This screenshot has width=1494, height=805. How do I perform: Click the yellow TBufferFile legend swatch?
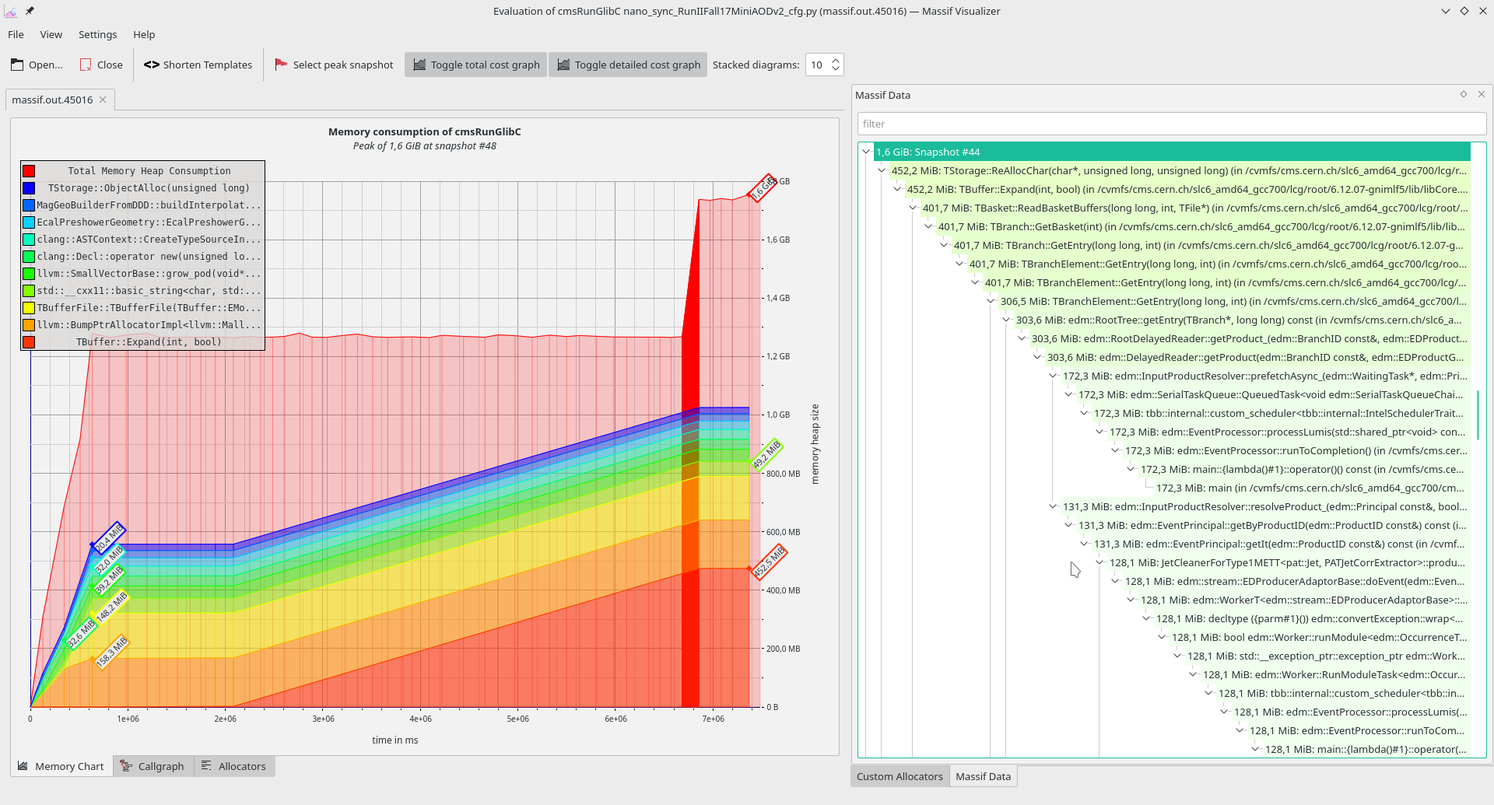tap(29, 308)
